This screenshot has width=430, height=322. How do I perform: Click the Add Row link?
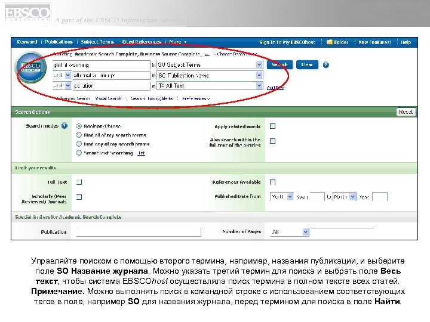pyautogui.click(x=275, y=88)
